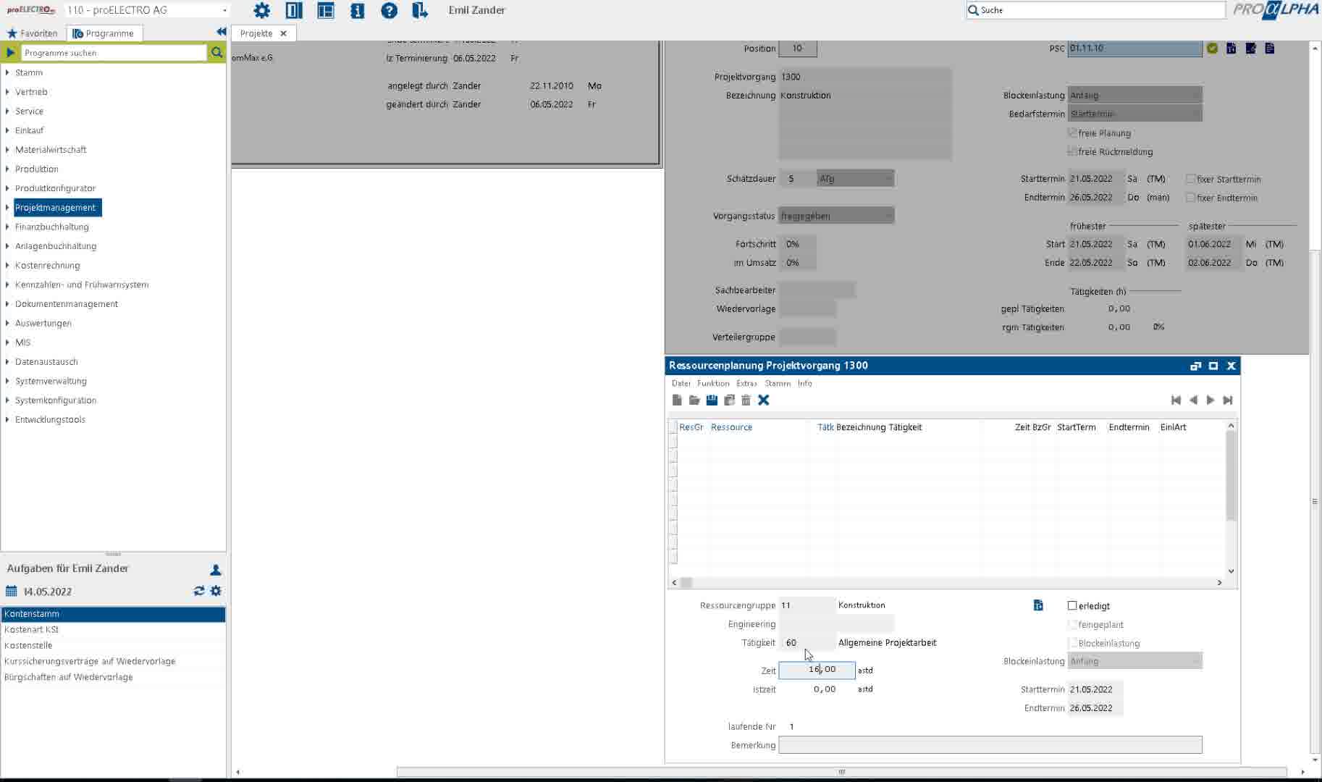The image size is (1322, 782).
Task: Click the global Suche search field
Action: pos(1095,10)
